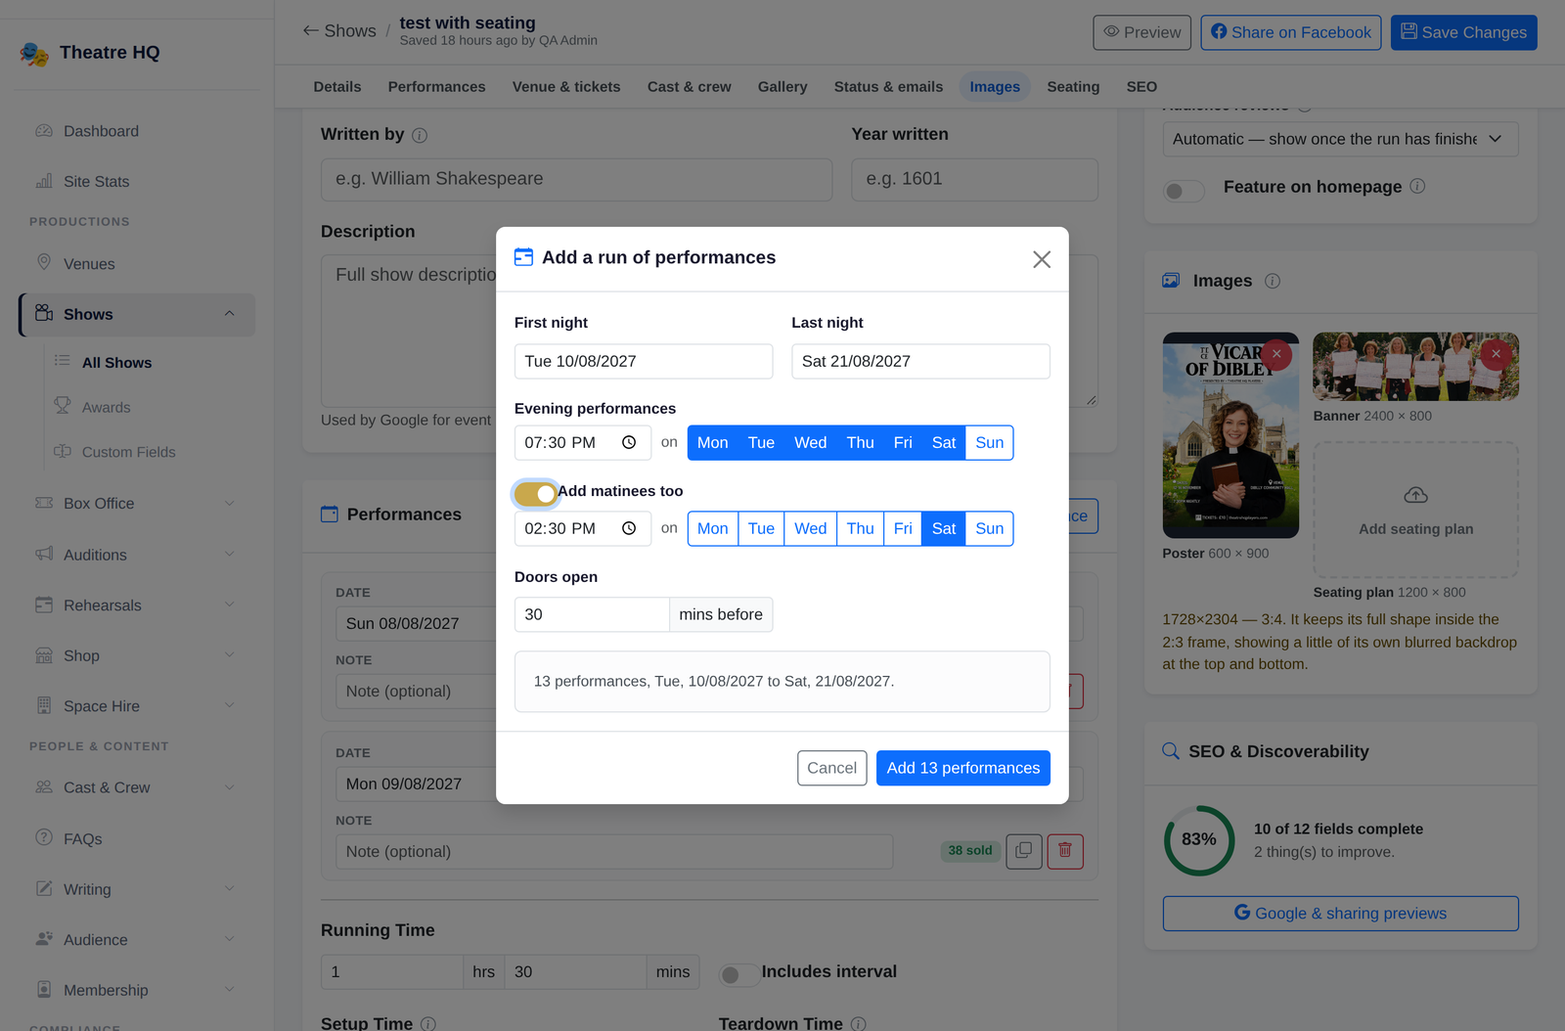1565x1031 pixels.
Task: Click the upload icon in Add seating plan
Action: [x=1415, y=495]
